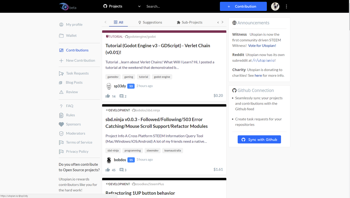Image resolution: width=350 pixels, height=198 pixels.
Task: Click the Sponsors heart icon
Action: (x=61, y=124)
